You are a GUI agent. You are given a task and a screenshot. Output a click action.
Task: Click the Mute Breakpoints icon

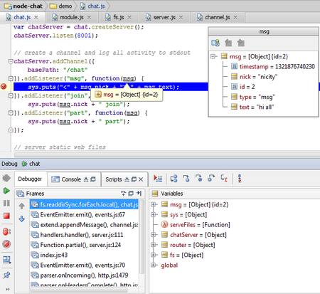[6, 244]
